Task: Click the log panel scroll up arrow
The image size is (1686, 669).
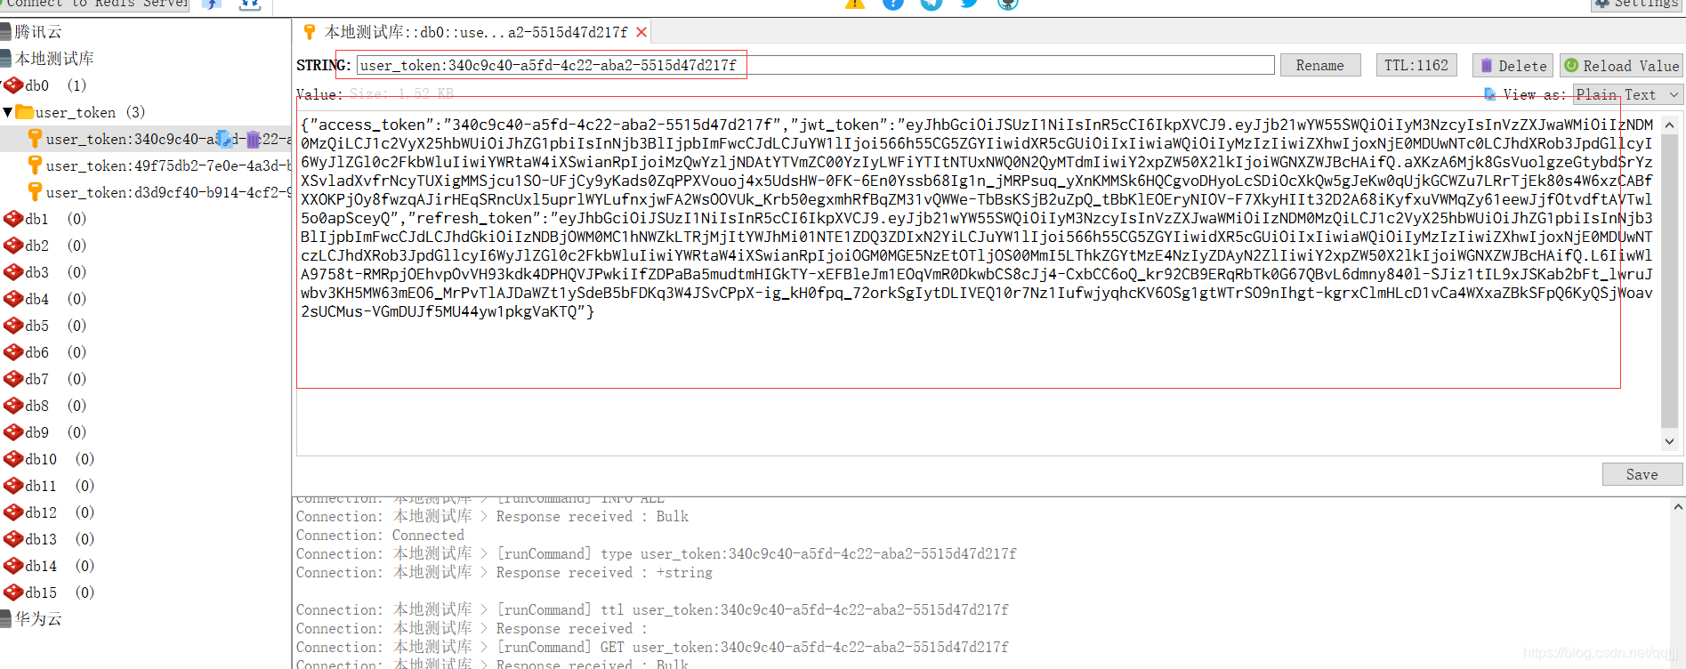Action: [x=1678, y=507]
